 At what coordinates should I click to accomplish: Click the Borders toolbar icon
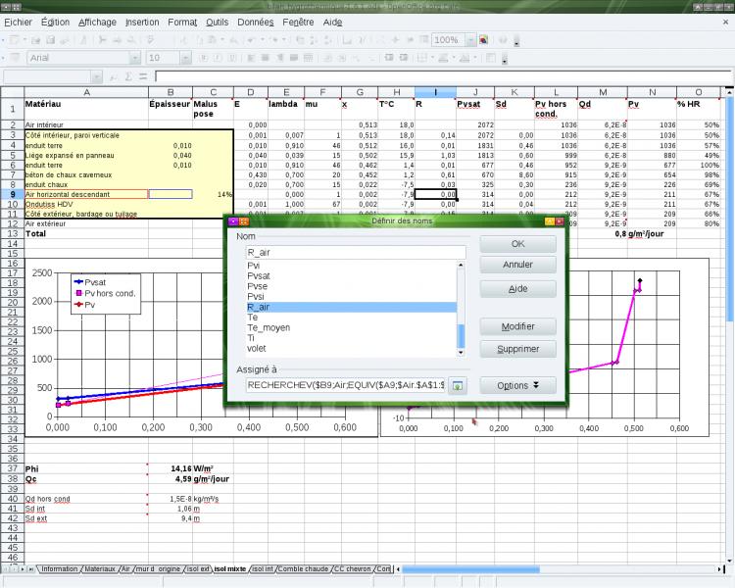pyautogui.click(x=421, y=58)
